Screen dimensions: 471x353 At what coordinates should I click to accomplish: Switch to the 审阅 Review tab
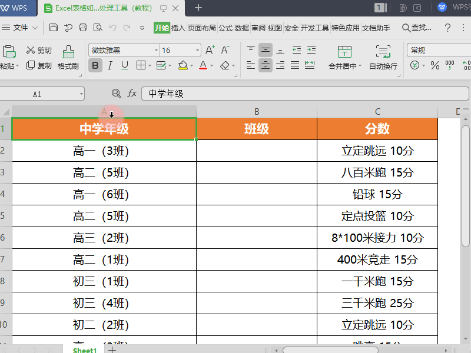tap(258, 28)
